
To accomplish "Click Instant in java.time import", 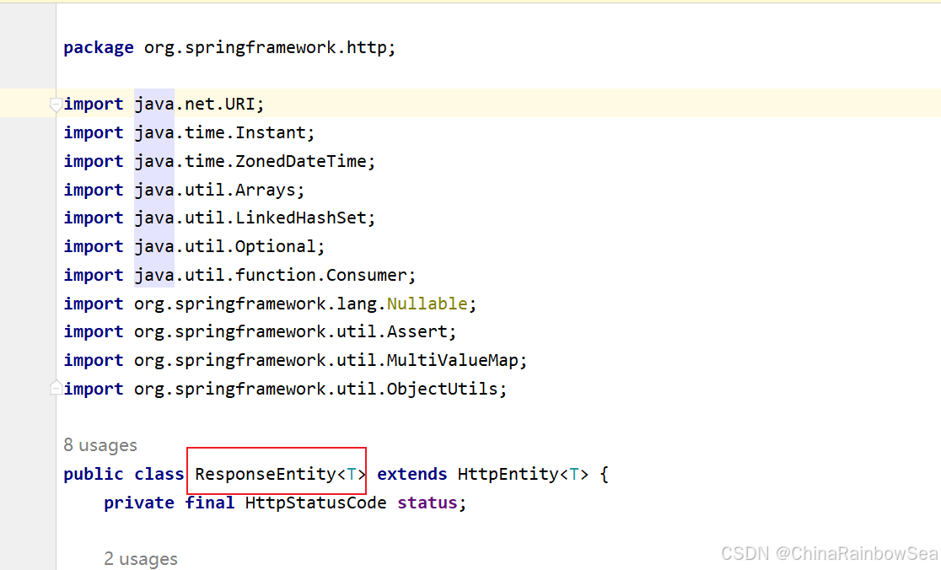I will pyautogui.click(x=275, y=132).
